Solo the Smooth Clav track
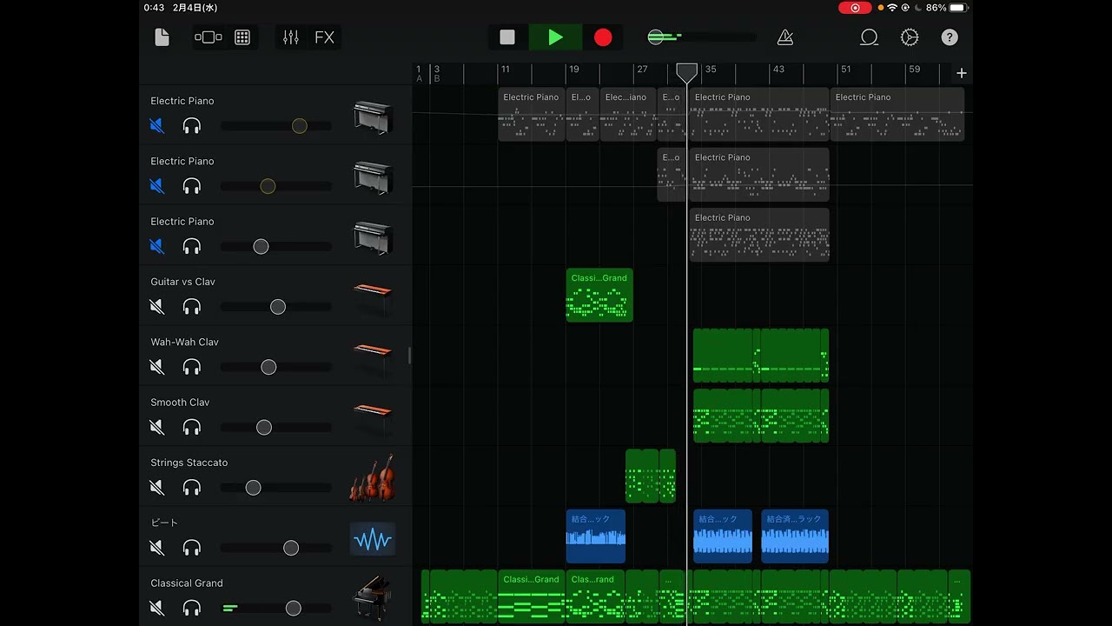This screenshot has width=1112, height=626. 192,427
